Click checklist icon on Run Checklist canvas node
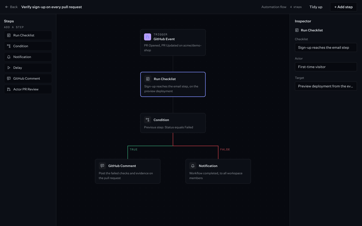The image size is (362, 226). (148, 79)
